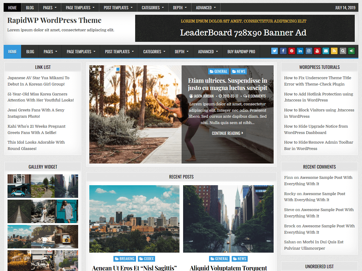The width and height of the screenshot is (362, 271).
Task: Open the Instagram social icon
Action: point(309,51)
